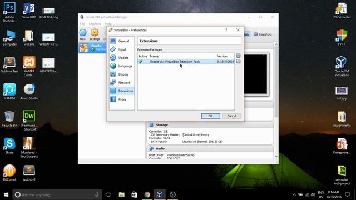The width and height of the screenshot is (356, 200).
Task: Open the File menu in VirtualBox Manager
Action: click(82, 24)
